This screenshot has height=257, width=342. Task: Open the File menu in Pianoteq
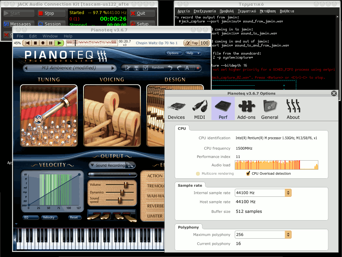tap(20, 36)
